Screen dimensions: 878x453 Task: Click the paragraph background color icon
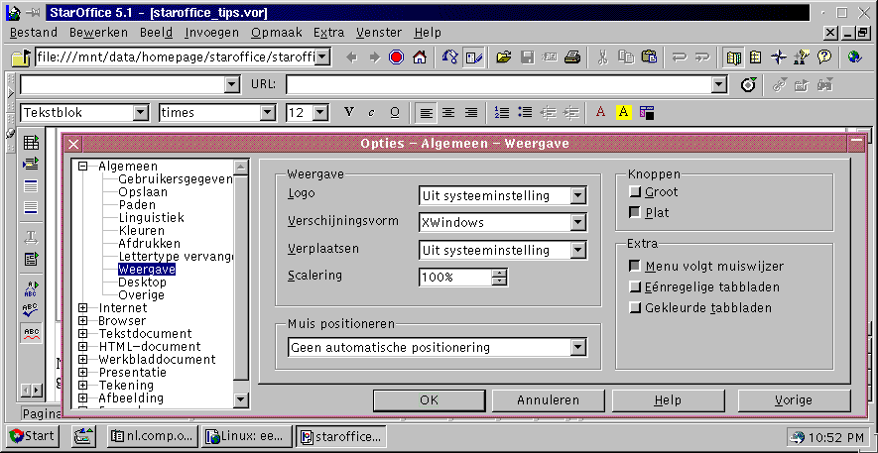tap(647, 112)
